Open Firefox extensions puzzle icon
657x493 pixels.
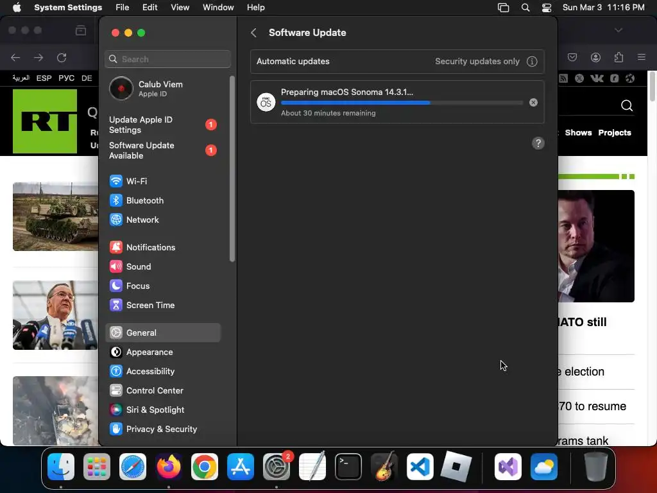click(x=619, y=57)
